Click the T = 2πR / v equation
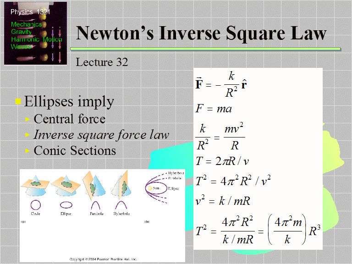Image resolution: width=352 pixels, height=264 pixels. 222,161
